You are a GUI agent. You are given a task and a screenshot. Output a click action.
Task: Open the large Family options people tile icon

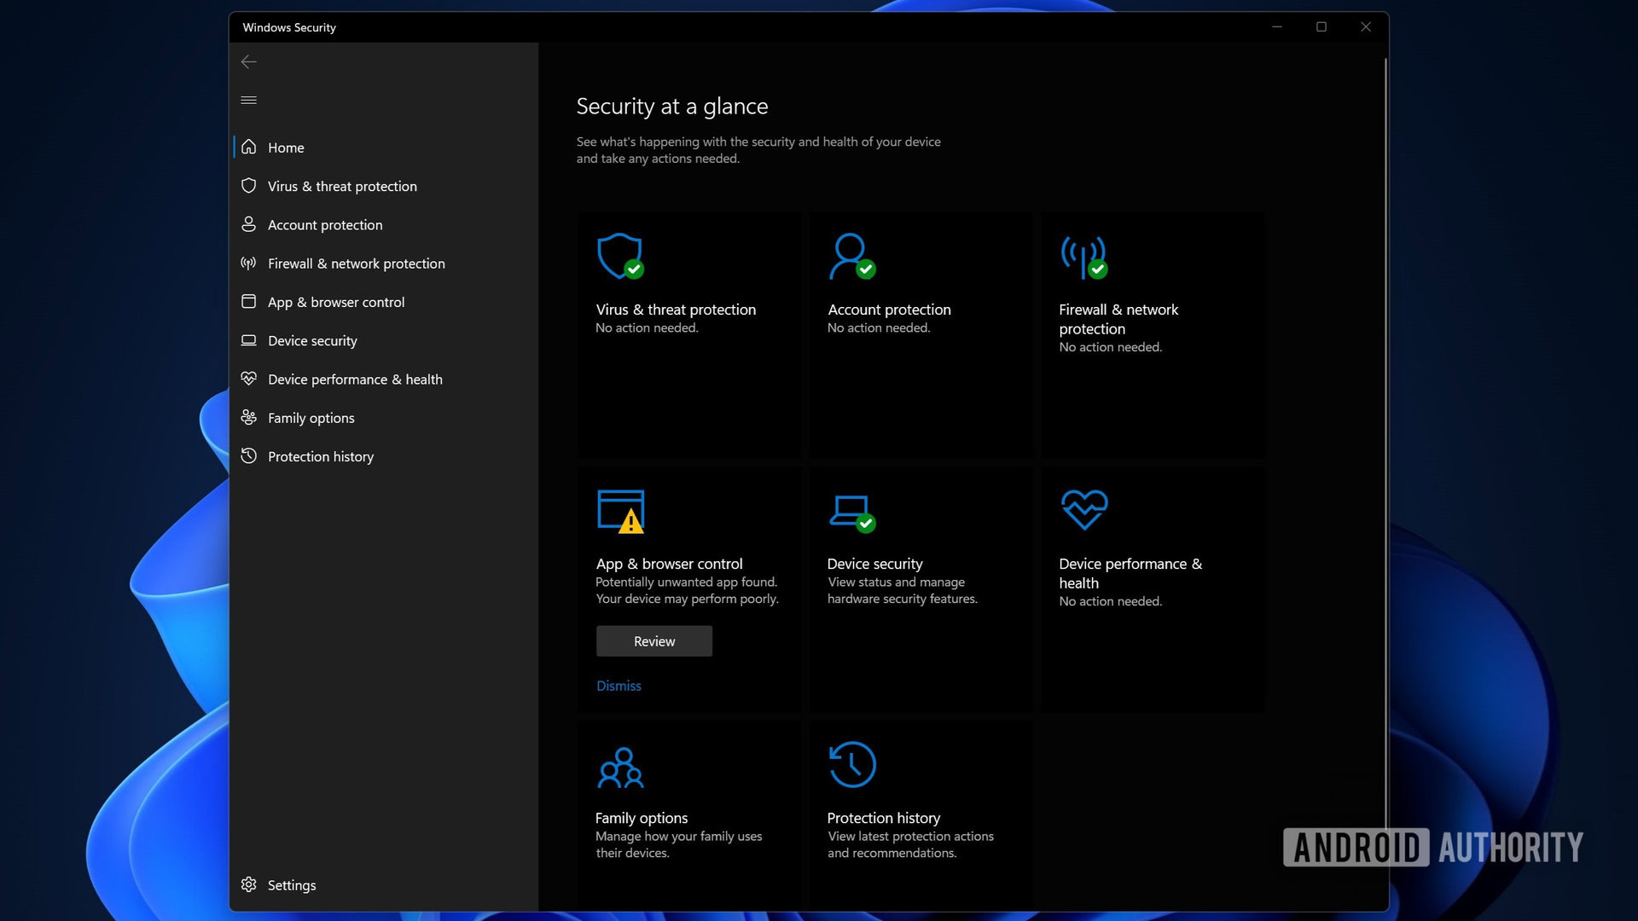(x=620, y=767)
